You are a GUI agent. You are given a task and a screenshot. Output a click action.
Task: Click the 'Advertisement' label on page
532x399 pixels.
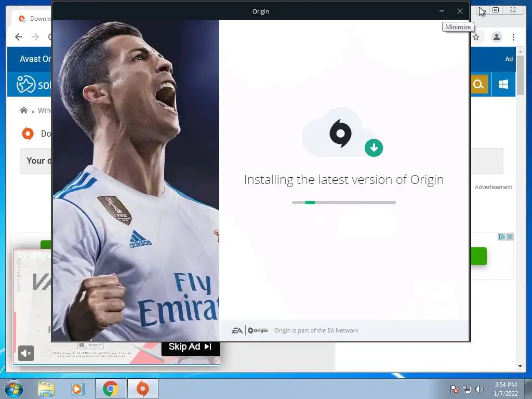(494, 187)
